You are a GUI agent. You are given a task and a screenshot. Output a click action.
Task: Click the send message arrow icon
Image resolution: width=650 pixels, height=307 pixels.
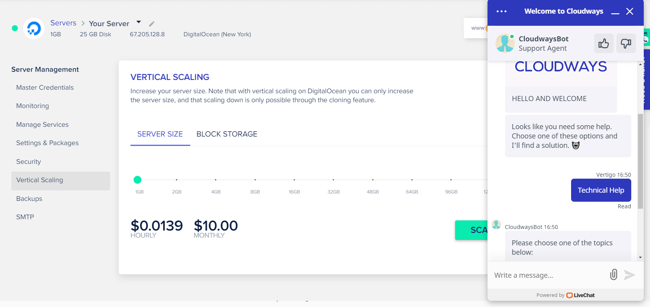click(630, 275)
